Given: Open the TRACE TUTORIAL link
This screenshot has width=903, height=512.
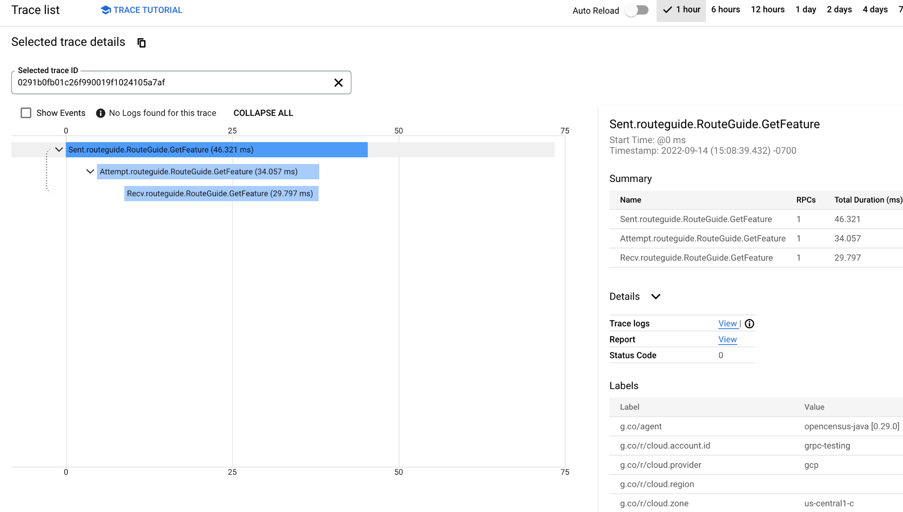Looking at the screenshot, I should tap(147, 10).
